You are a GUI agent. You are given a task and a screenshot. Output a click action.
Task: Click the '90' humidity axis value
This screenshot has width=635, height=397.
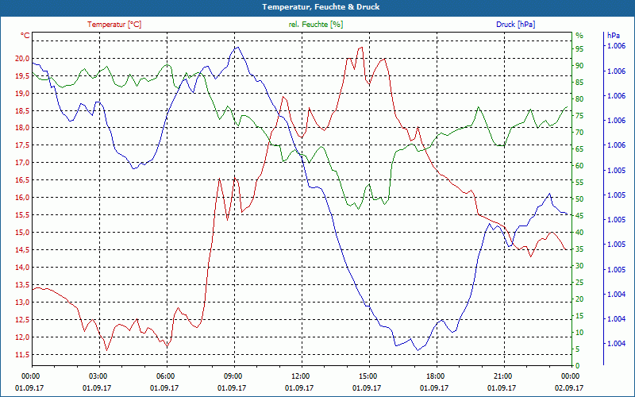[x=579, y=66]
